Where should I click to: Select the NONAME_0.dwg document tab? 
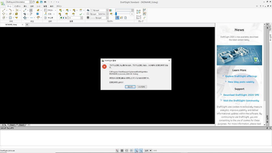pos(11,25)
